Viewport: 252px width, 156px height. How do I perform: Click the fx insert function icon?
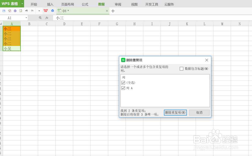tap(47, 18)
